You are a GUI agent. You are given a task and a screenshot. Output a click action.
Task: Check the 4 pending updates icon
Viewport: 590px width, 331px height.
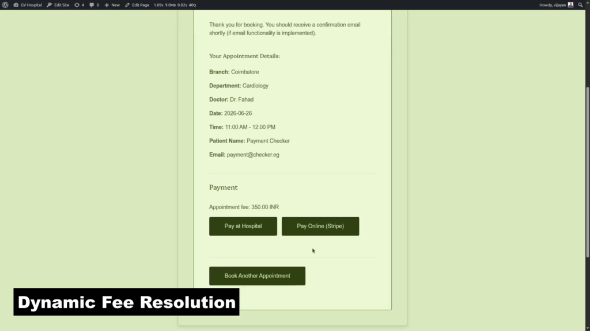click(x=79, y=5)
